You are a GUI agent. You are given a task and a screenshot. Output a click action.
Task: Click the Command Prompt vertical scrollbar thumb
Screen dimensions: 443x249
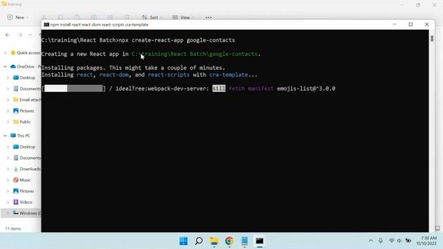tap(432, 39)
